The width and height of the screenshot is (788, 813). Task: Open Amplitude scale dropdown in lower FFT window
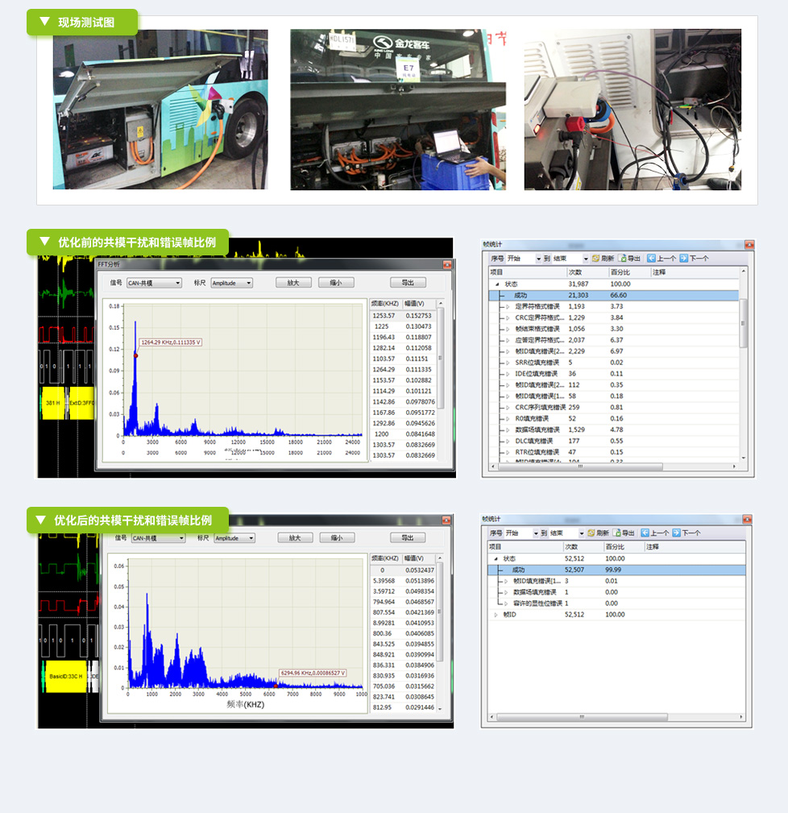coord(251,538)
